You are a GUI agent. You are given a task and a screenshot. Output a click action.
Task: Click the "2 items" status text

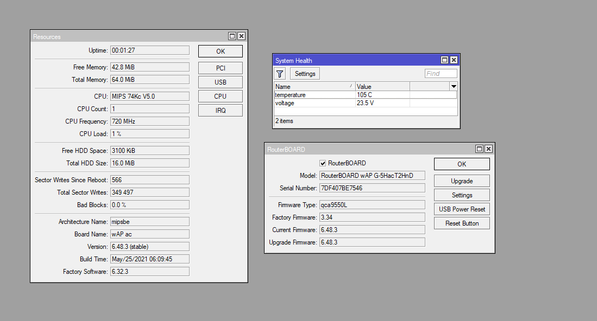pyautogui.click(x=285, y=121)
